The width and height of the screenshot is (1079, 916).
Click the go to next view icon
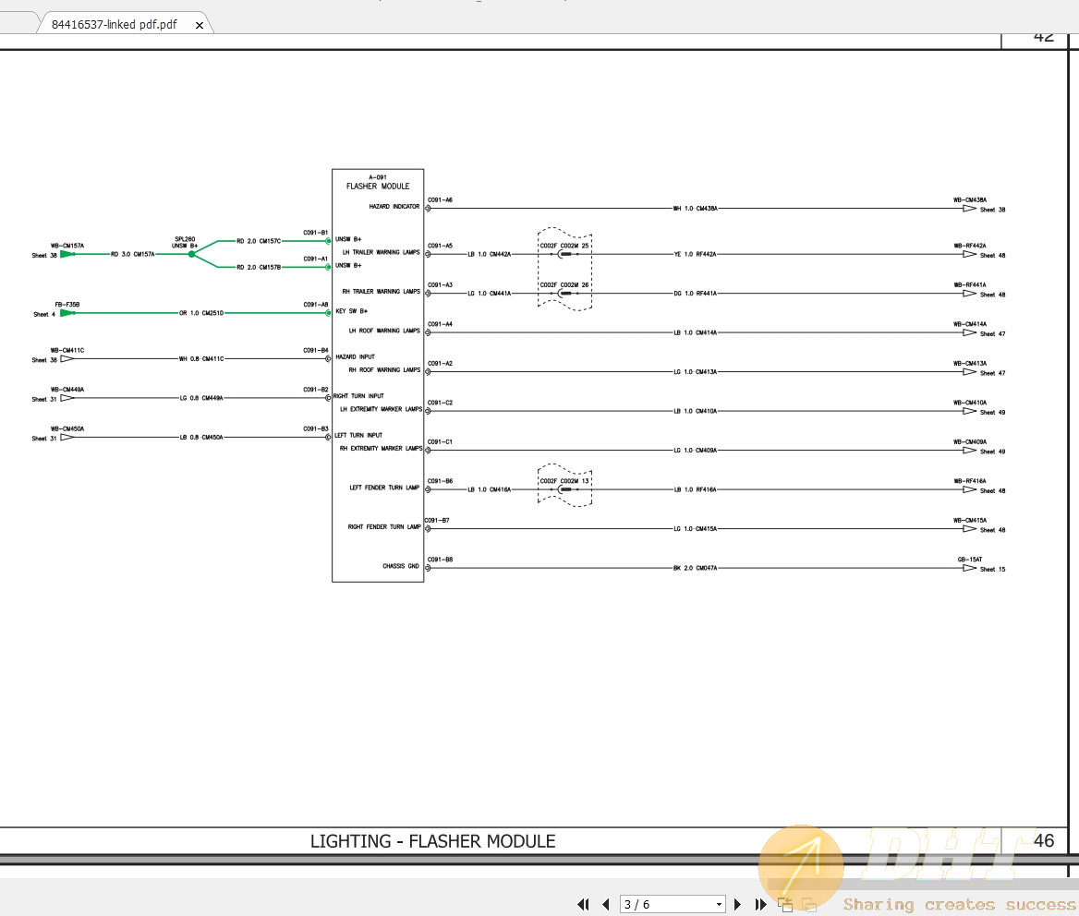808,905
